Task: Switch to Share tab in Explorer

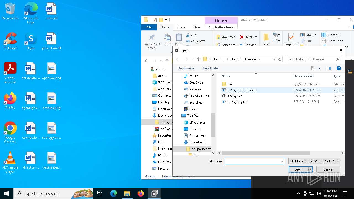Action: 181,27
